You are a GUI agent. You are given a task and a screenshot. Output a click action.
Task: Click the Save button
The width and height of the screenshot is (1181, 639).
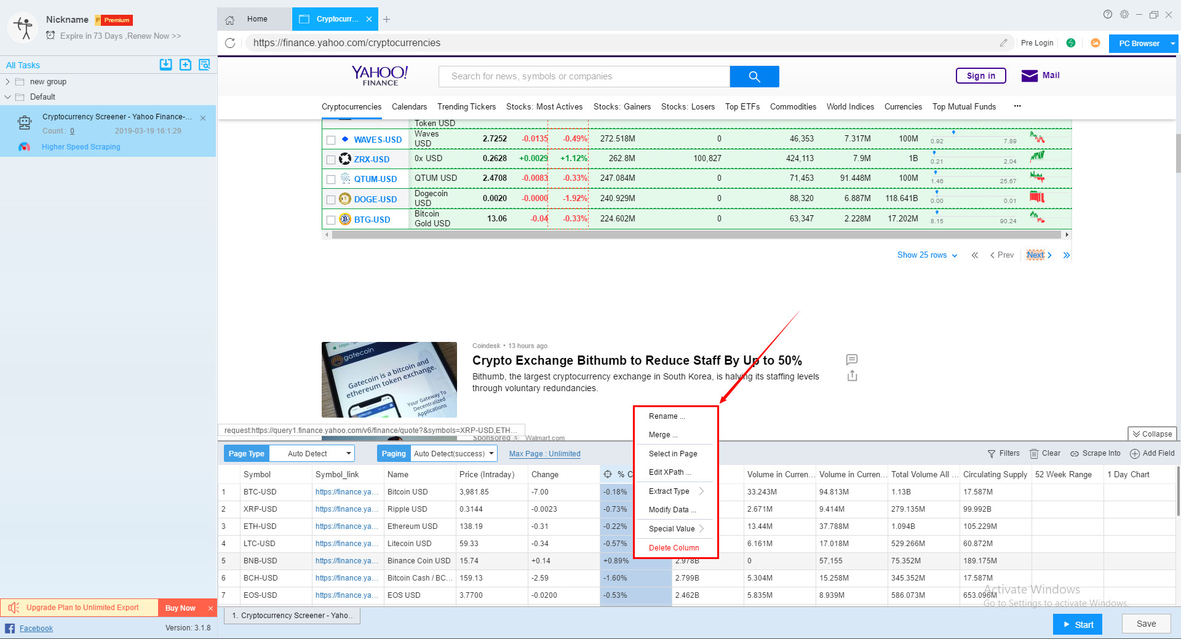tap(1146, 624)
